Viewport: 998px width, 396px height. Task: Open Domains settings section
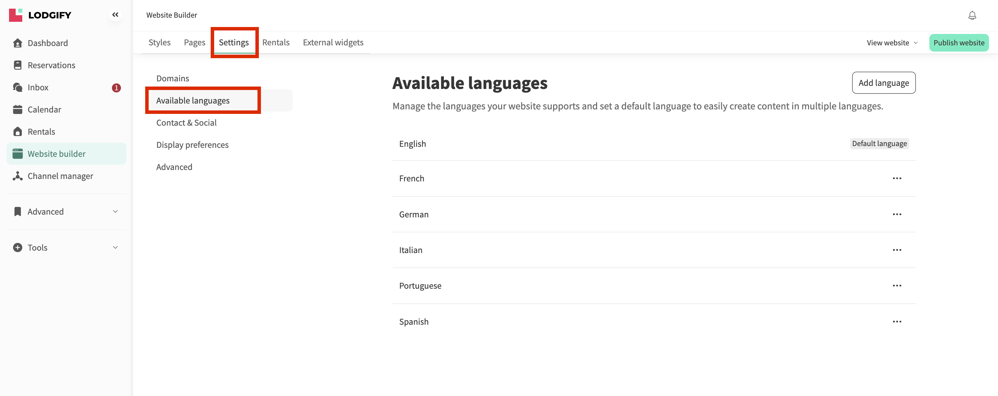tap(173, 78)
